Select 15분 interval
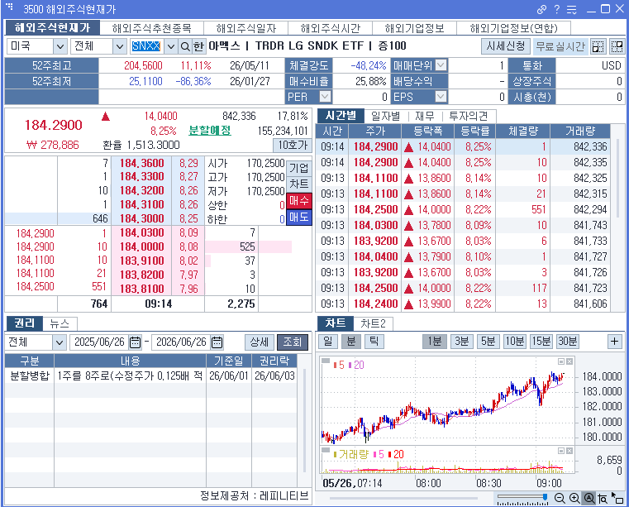 point(541,342)
